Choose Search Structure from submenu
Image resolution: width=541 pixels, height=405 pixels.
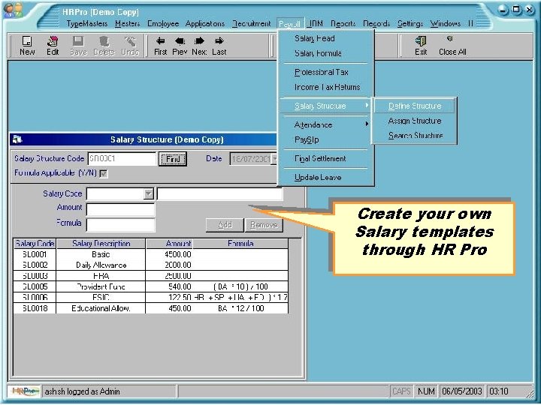pyautogui.click(x=415, y=136)
